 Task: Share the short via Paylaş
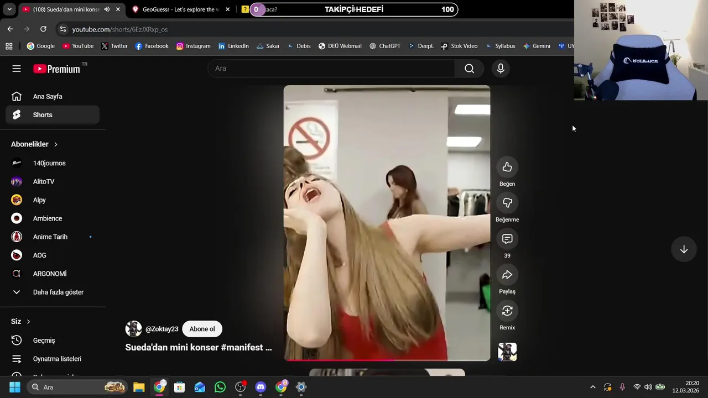pos(507,275)
